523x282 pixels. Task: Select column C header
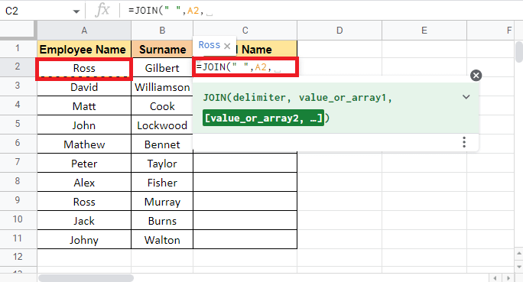pyautogui.click(x=245, y=31)
